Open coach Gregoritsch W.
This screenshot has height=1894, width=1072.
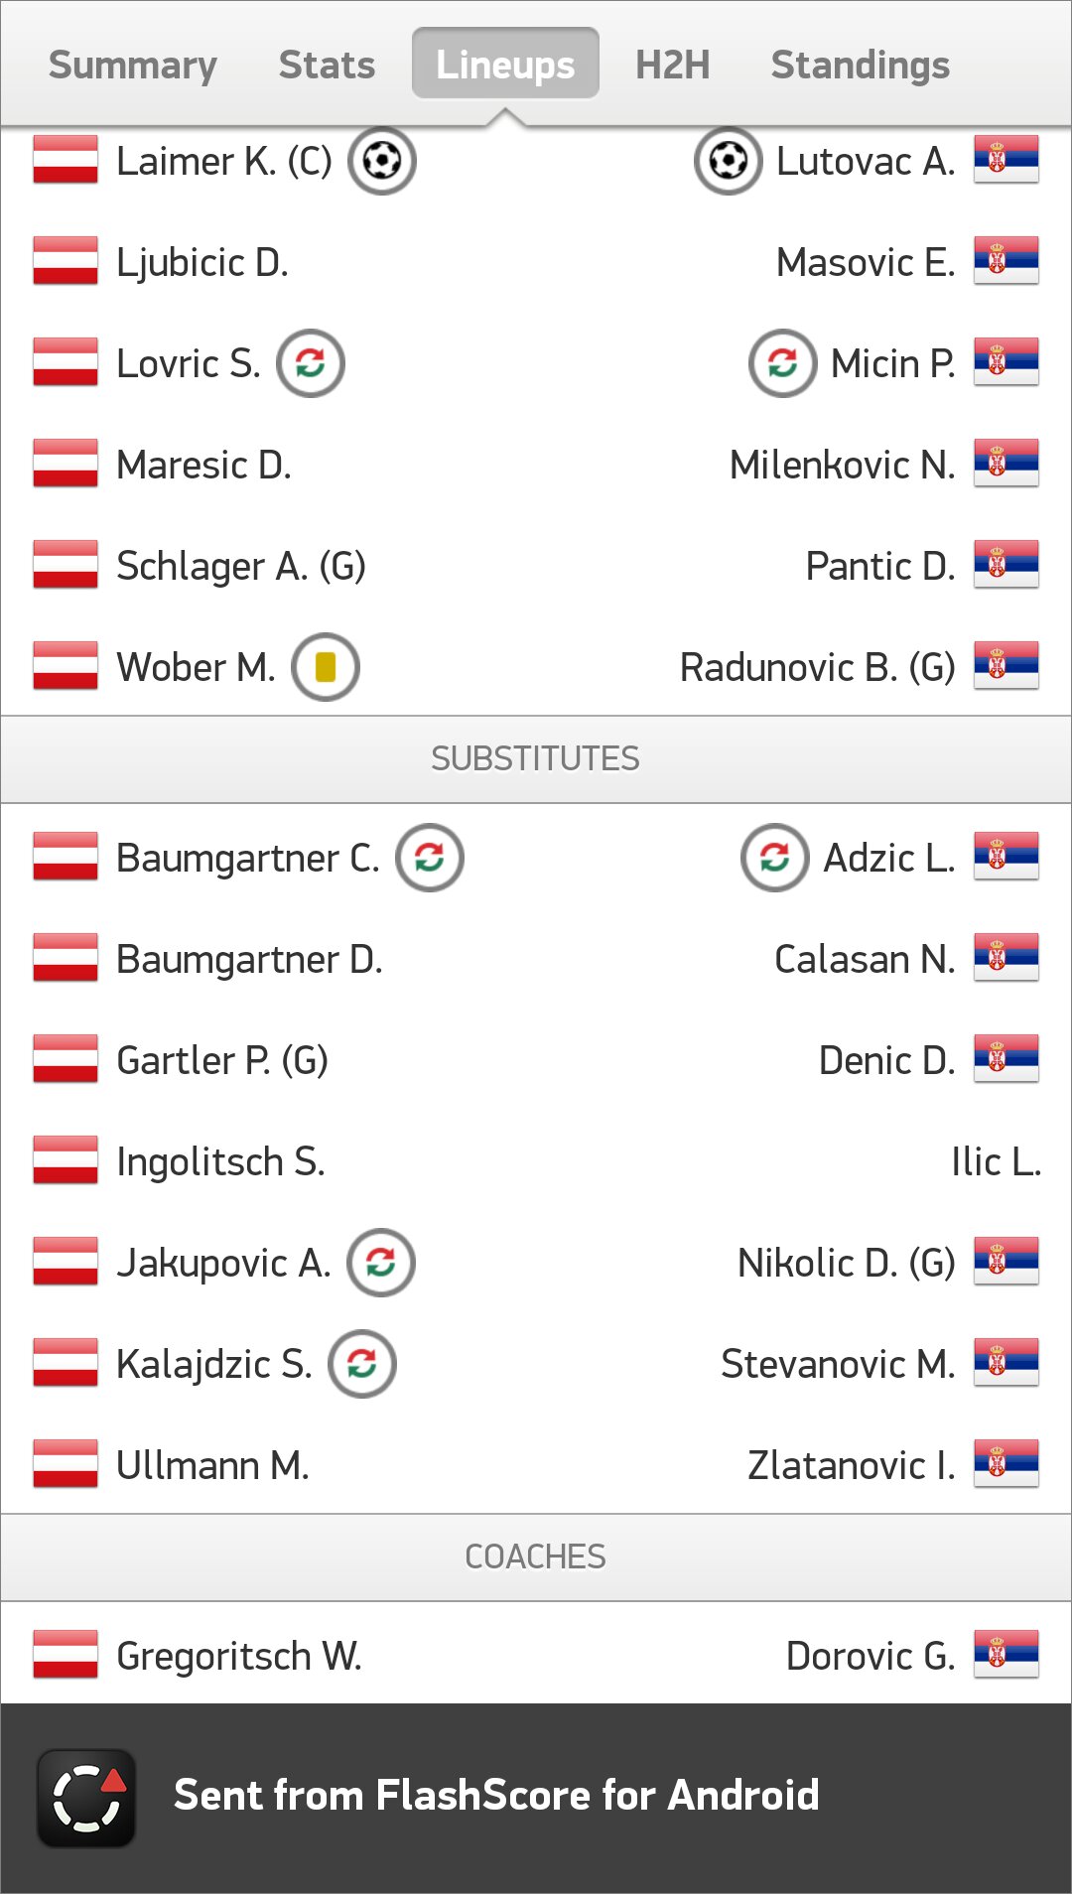pyautogui.click(x=239, y=1656)
